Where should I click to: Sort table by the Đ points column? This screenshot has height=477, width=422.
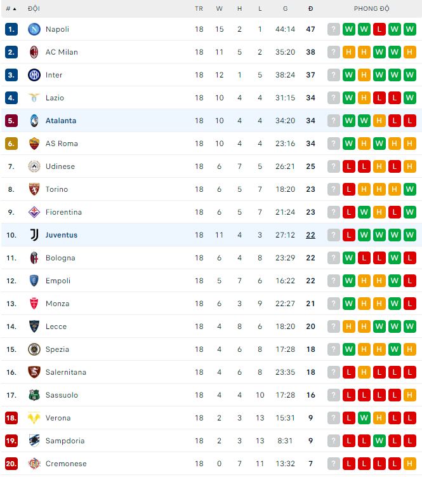310,9
